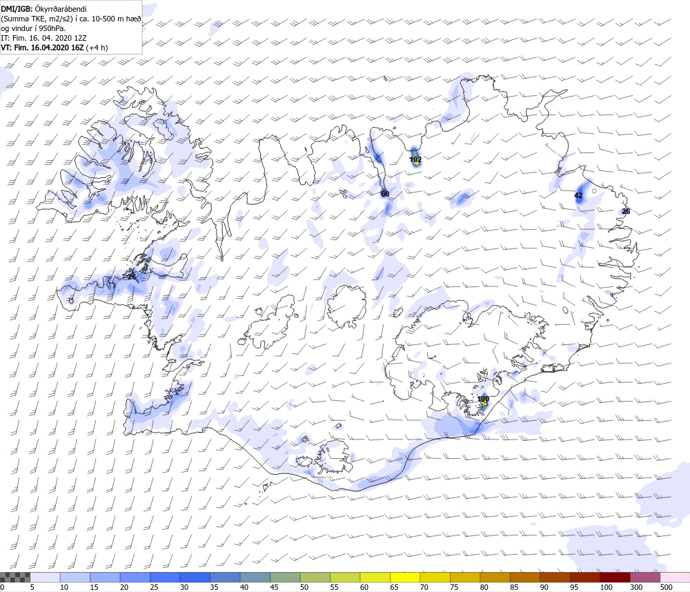Click the legend scale number 50
The image size is (690, 592).
pyautogui.click(x=304, y=587)
